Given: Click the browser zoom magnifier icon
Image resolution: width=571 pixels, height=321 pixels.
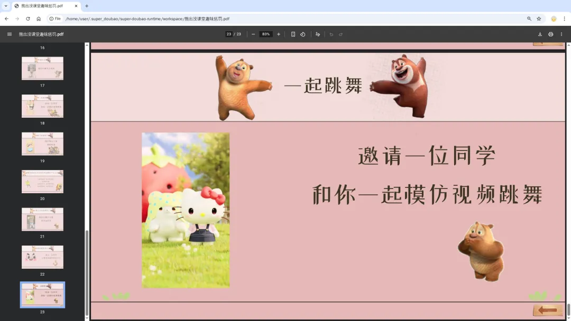Looking at the screenshot, I should pyautogui.click(x=529, y=18).
